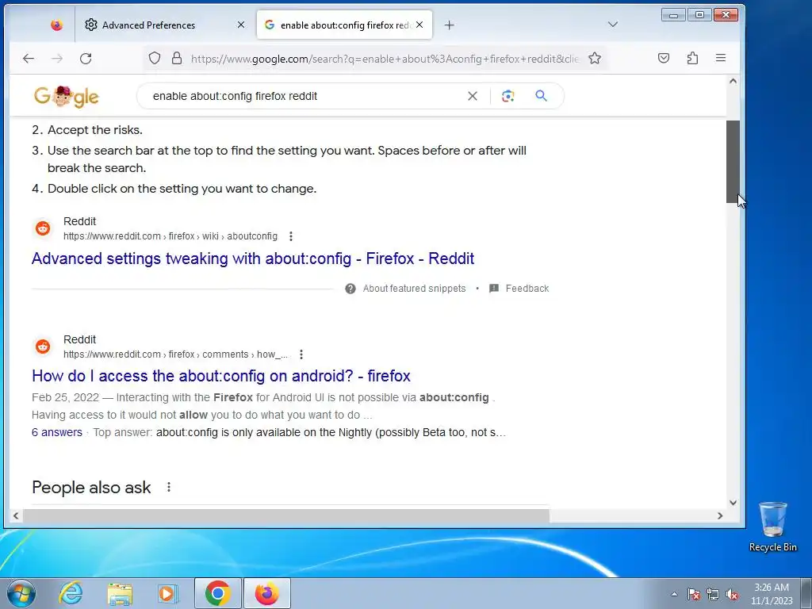The image size is (812, 609).
Task: Open Windows Explorer from the taskbar
Action: pyautogui.click(x=120, y=593)
